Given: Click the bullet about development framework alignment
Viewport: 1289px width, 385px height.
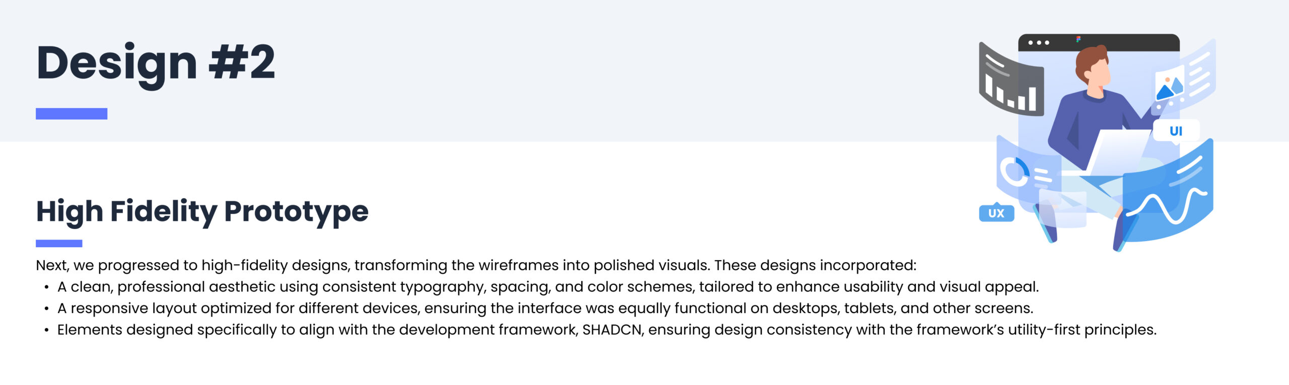Looking at the screenshot, I should tap(606, 330).
